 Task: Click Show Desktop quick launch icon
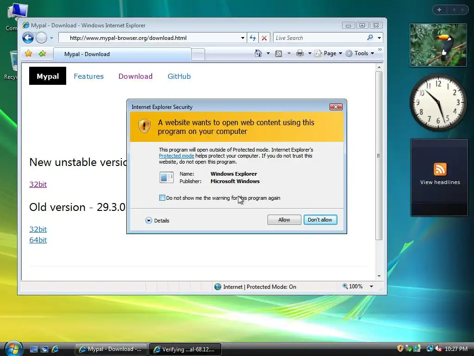point(33,350)
